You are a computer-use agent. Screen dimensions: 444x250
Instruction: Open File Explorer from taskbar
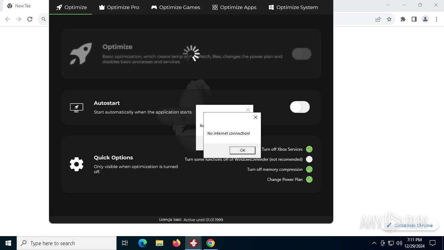(160, 243)
